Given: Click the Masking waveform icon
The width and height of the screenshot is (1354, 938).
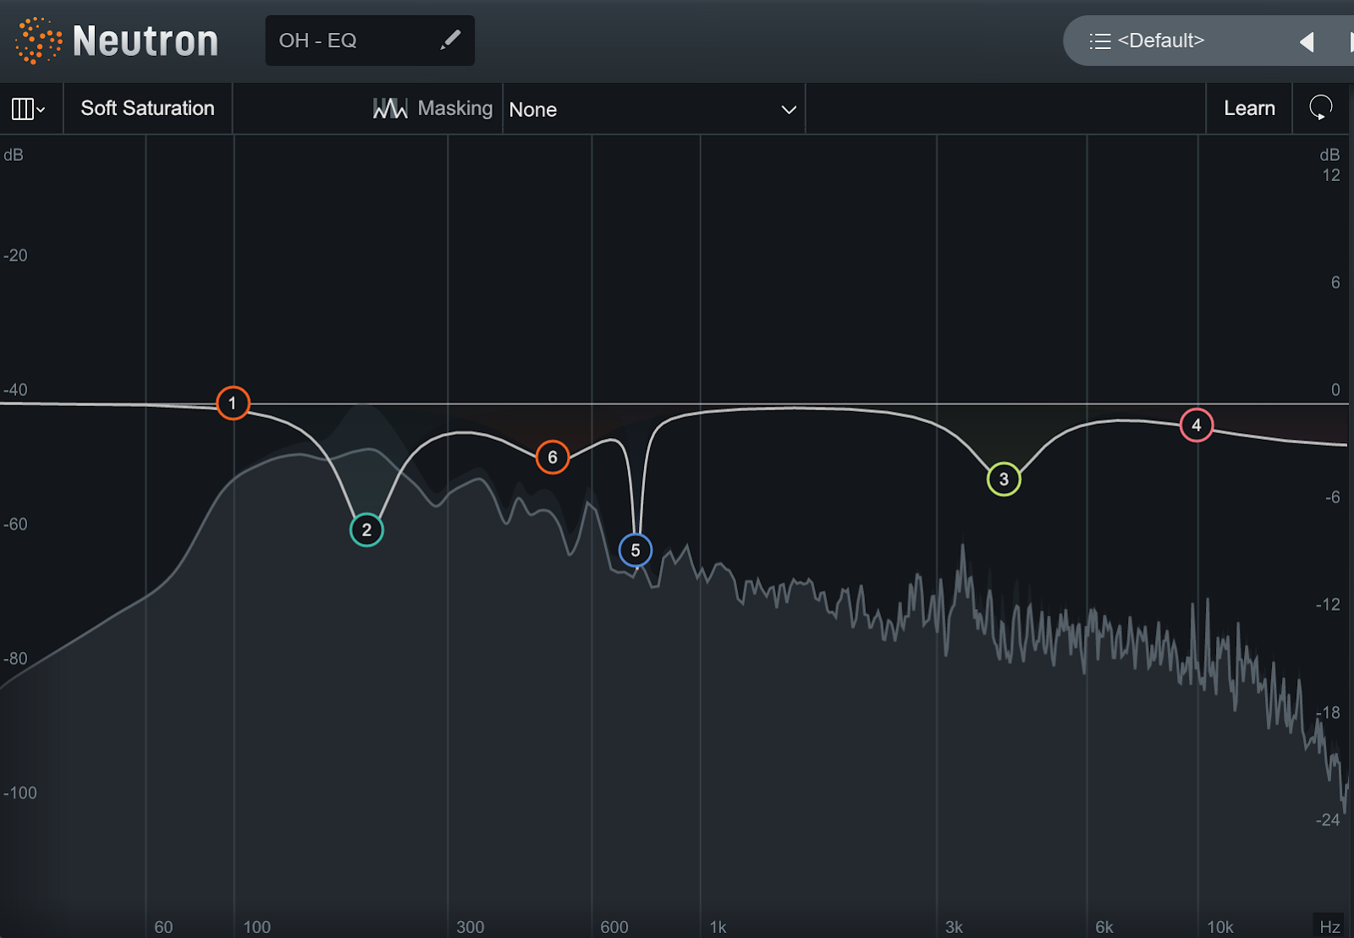Looking at the screenshot, I should 390,108.
